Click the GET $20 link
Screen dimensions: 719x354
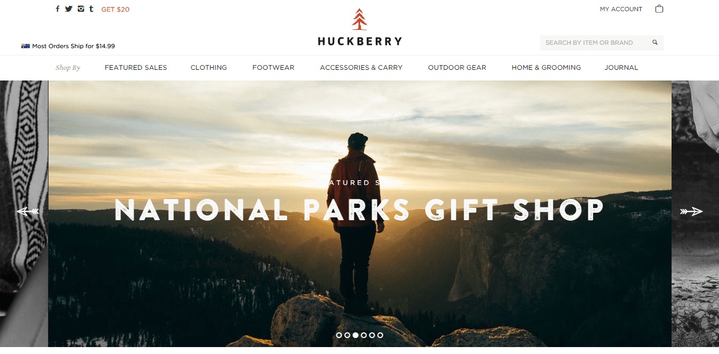115,9
